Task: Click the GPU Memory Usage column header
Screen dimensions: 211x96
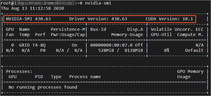Action: point(190,74)
